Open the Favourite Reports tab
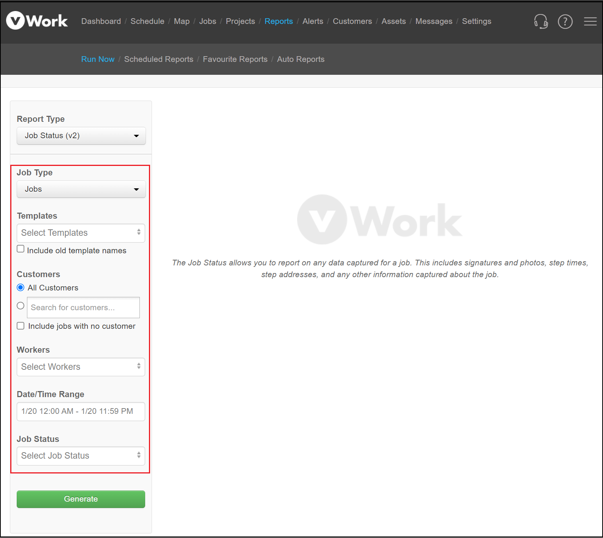This screenshot has width=603, height=538. 235,59
